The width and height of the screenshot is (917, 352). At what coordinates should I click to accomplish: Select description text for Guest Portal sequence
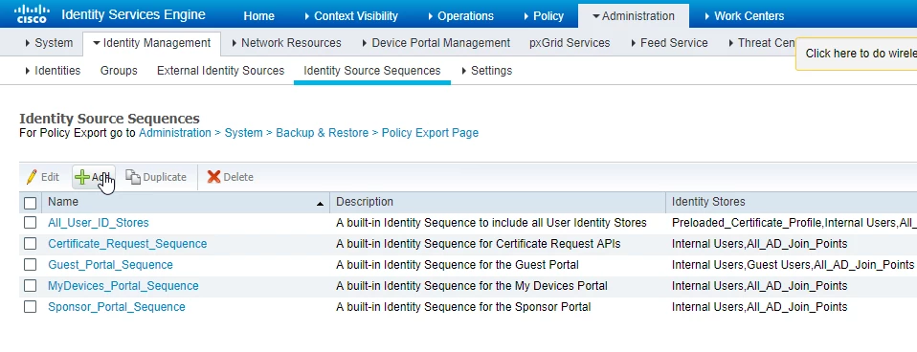(458, 264)
